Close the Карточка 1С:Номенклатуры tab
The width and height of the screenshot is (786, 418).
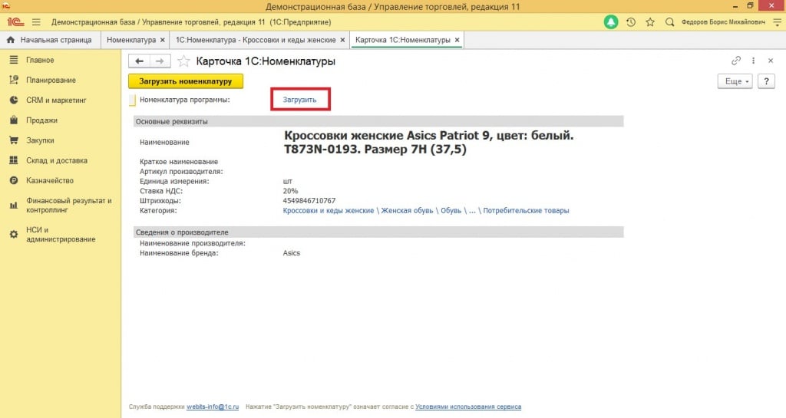pyautogui.click(x=457, y=40)
